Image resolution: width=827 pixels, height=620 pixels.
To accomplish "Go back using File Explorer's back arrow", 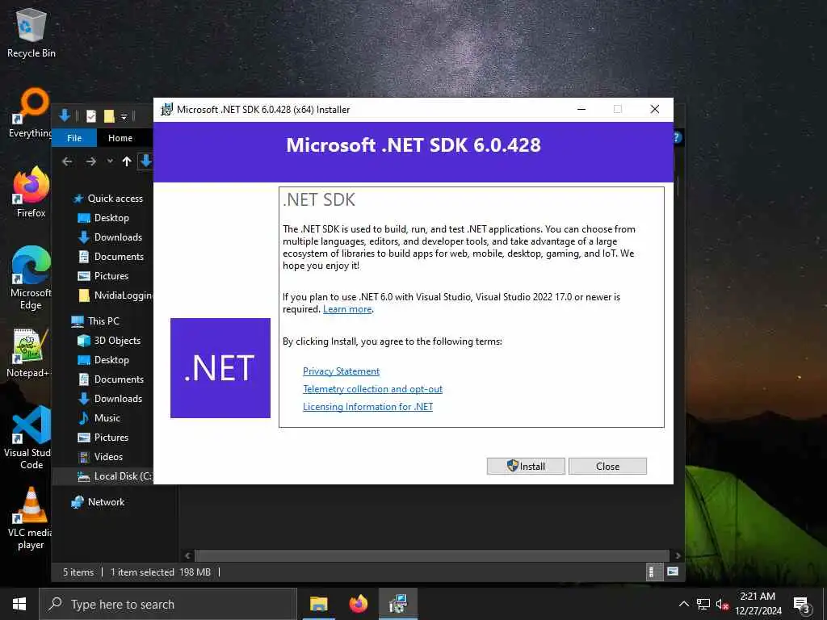I will (67, 161).
